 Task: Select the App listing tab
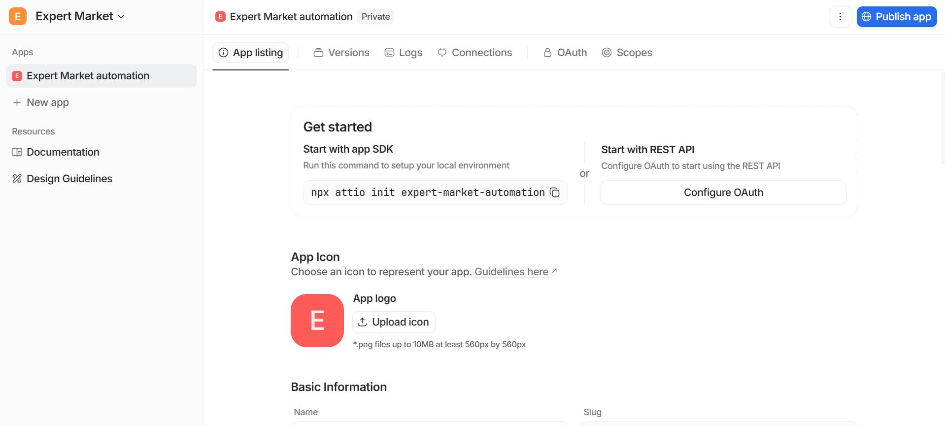pyautogui.click(x=250, y=53)
